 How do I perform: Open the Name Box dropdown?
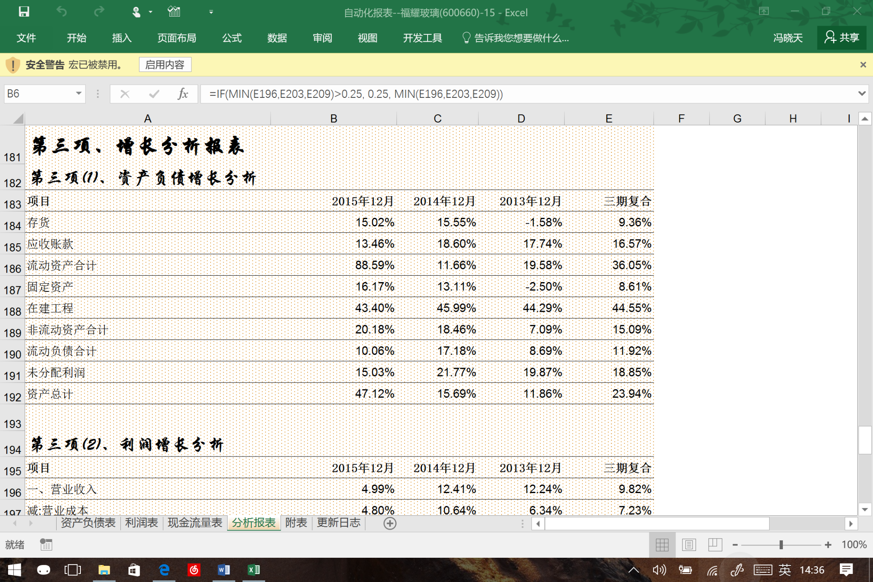(x=78, y=94)
